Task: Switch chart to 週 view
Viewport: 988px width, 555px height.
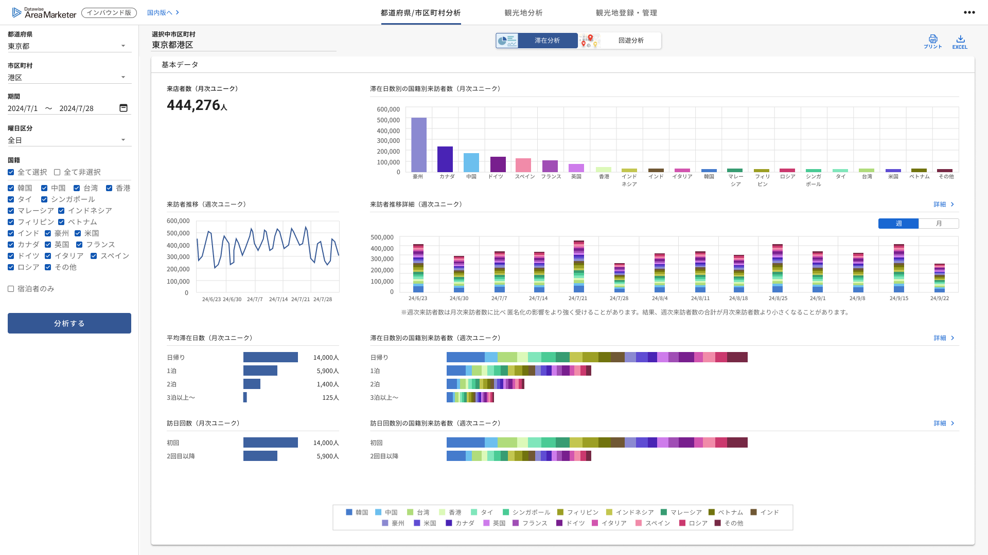Action: pyautogui.click(x=898, y=224)
